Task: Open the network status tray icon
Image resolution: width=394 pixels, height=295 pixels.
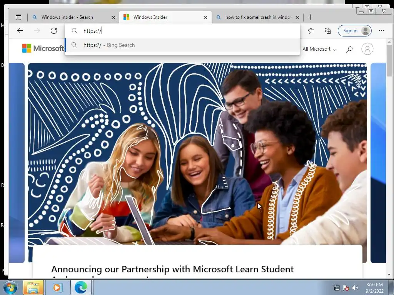Action: pyautogui.click(x=336, y=288)
